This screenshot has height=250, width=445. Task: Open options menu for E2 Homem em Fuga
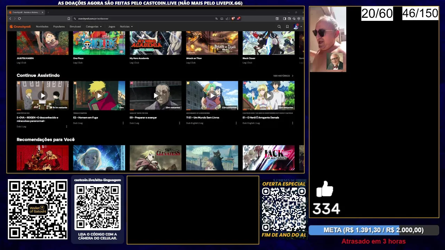tap(123, 123)
